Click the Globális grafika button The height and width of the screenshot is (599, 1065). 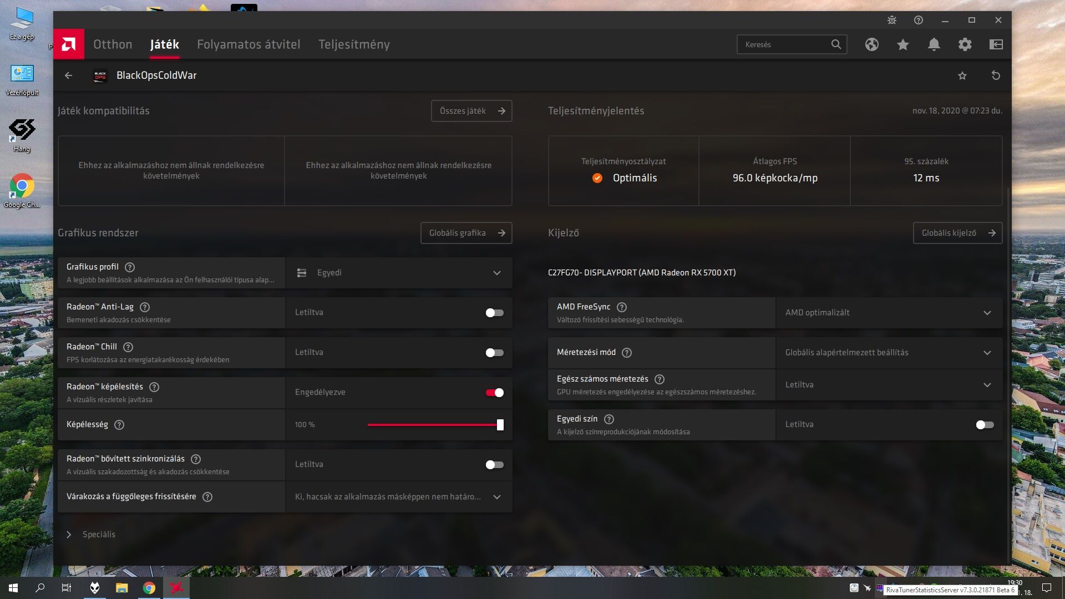[x=466, y=233]
